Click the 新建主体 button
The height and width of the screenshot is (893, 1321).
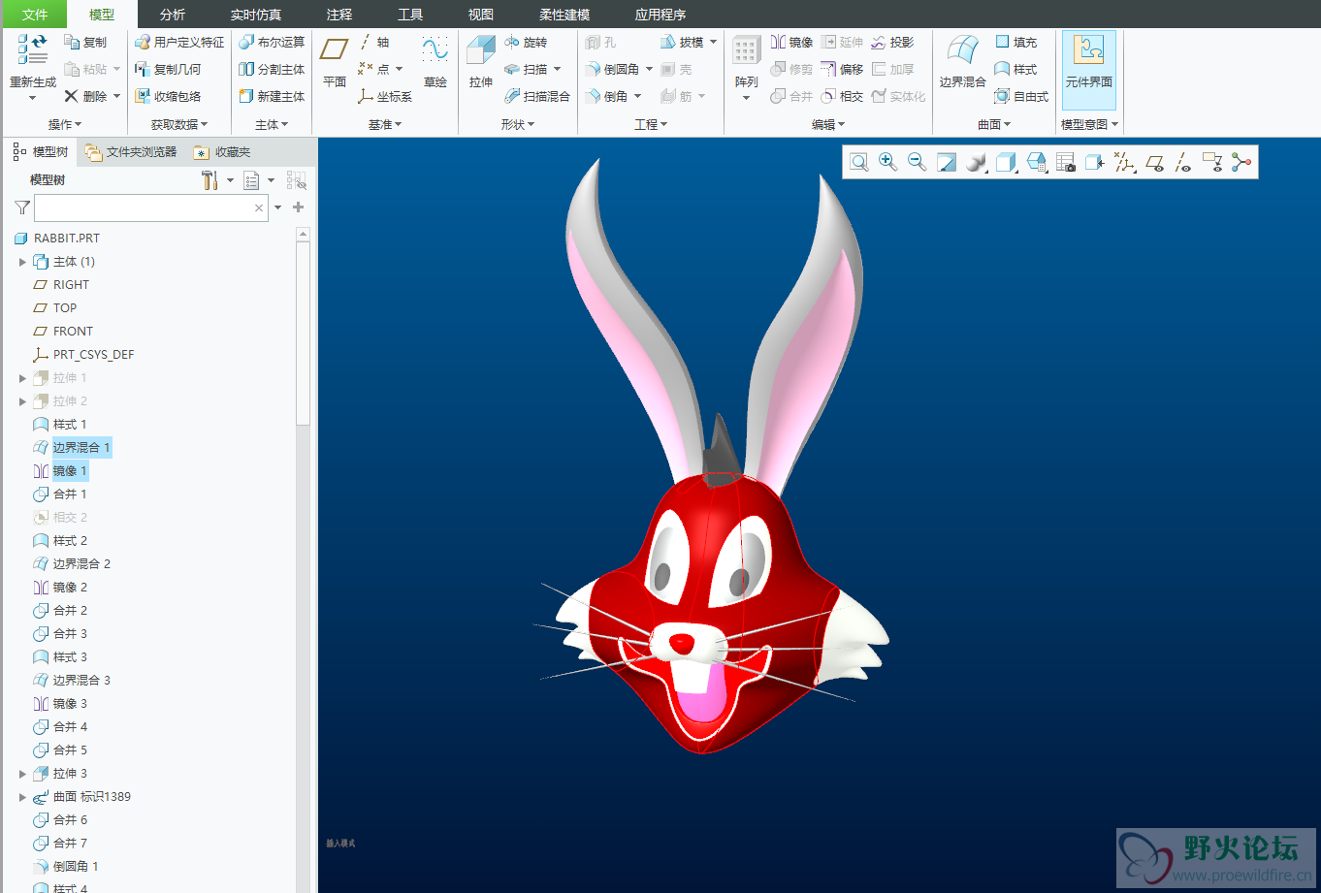(272, 96)
